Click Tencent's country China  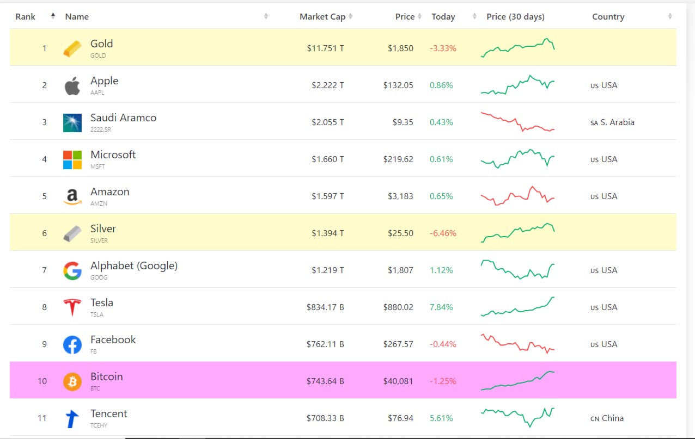(x=607, y=418)
